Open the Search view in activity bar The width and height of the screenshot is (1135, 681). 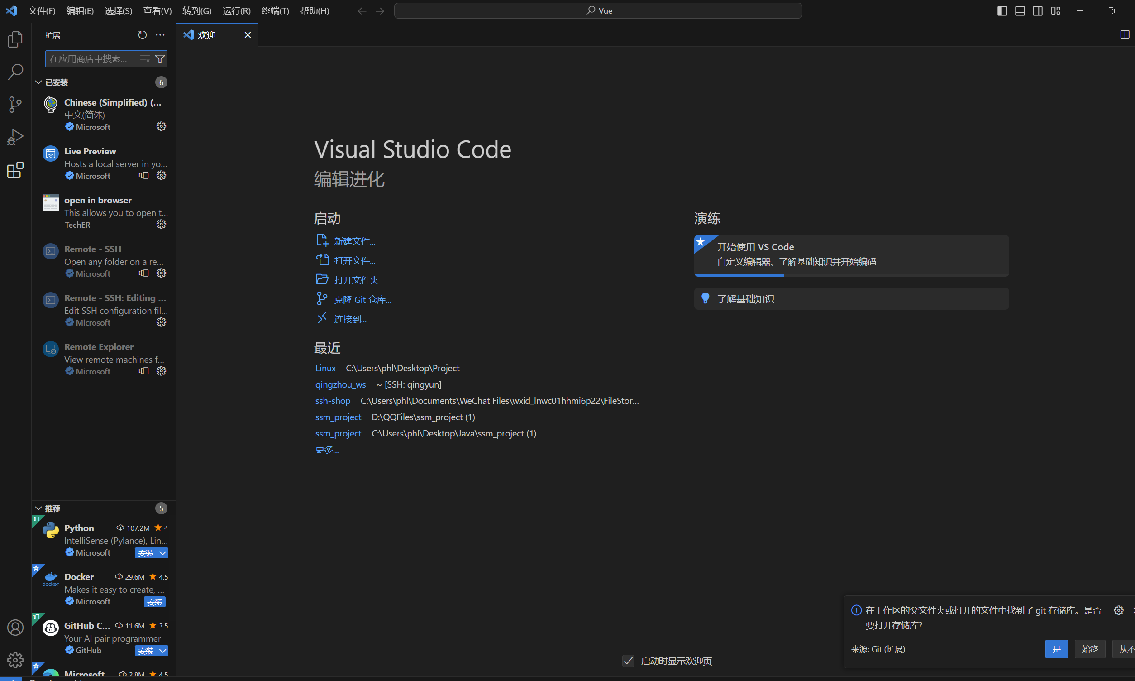pos(15,72)
